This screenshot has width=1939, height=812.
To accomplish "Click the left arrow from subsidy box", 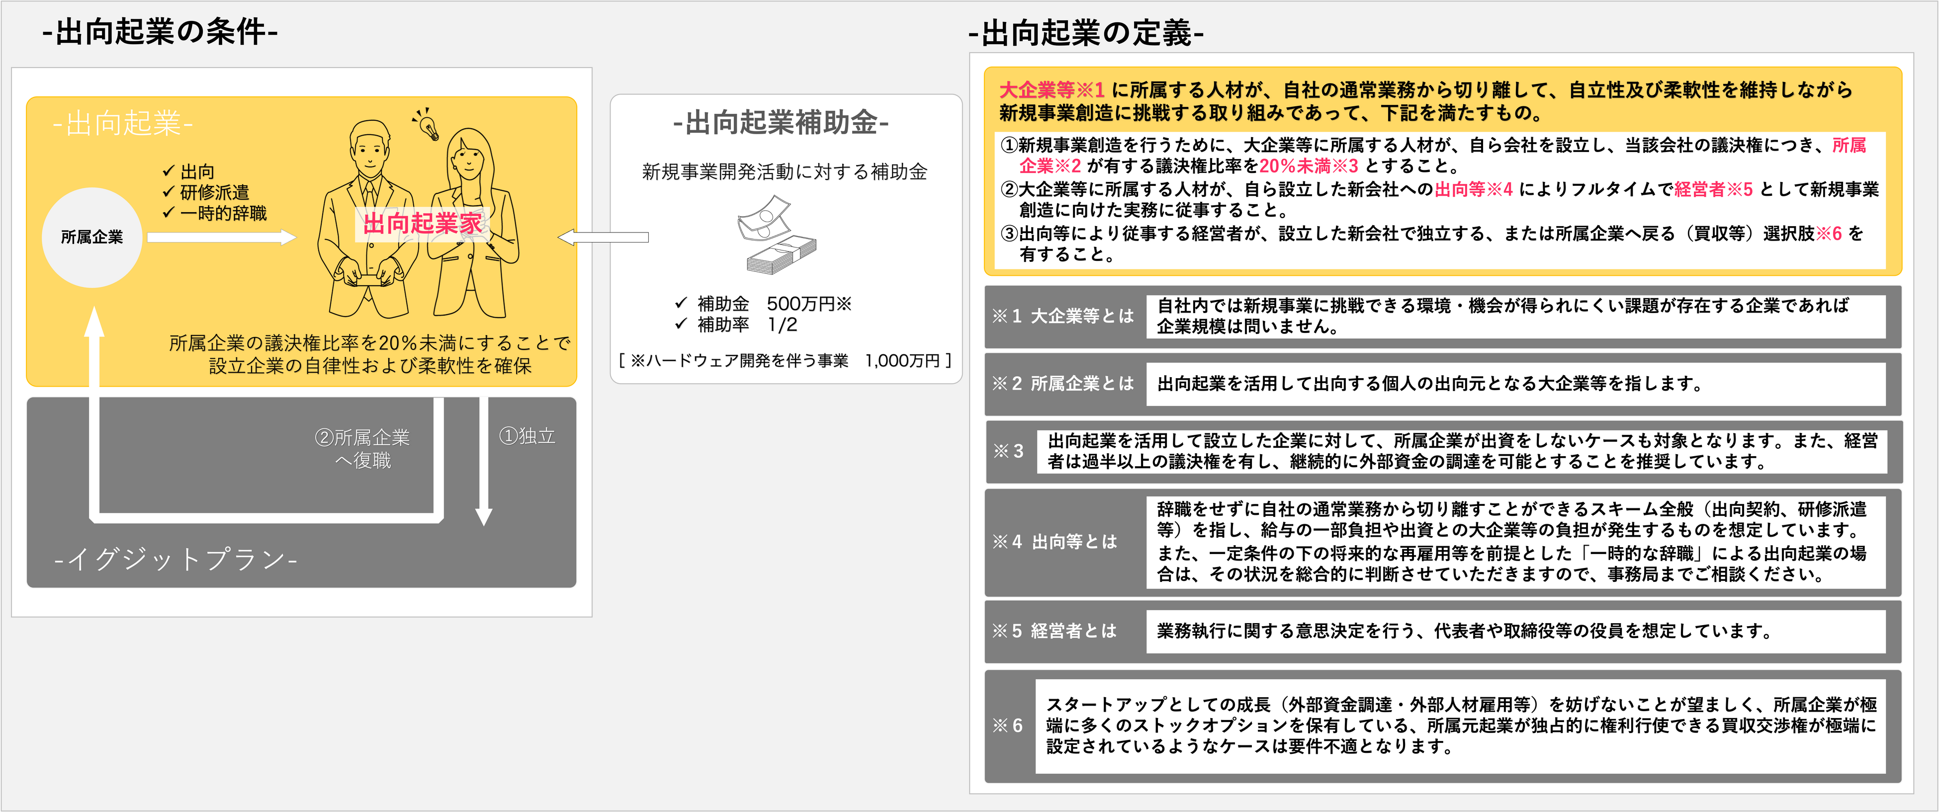I will click(x=603, y=238).
